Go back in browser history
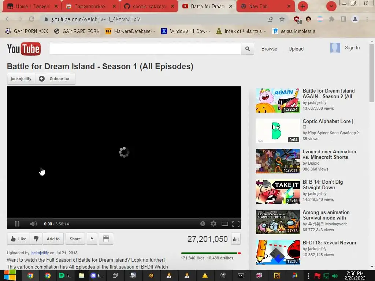The width and height of the screenshot is (375, 281). tap(8, 19)
